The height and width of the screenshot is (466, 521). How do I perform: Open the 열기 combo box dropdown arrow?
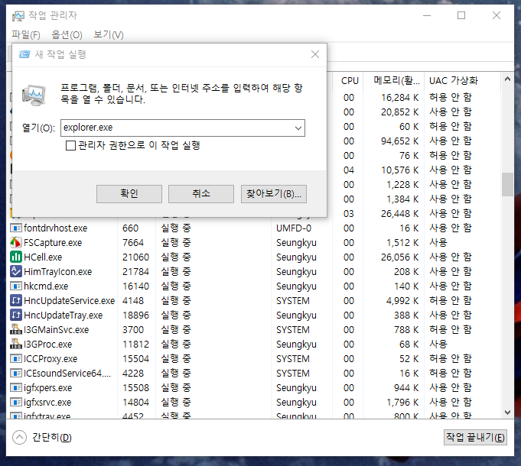tap(298, 128)
